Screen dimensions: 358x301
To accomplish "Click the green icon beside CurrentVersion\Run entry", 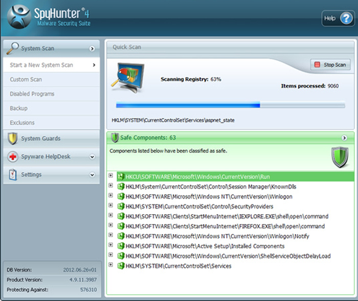I will [121, 177].
